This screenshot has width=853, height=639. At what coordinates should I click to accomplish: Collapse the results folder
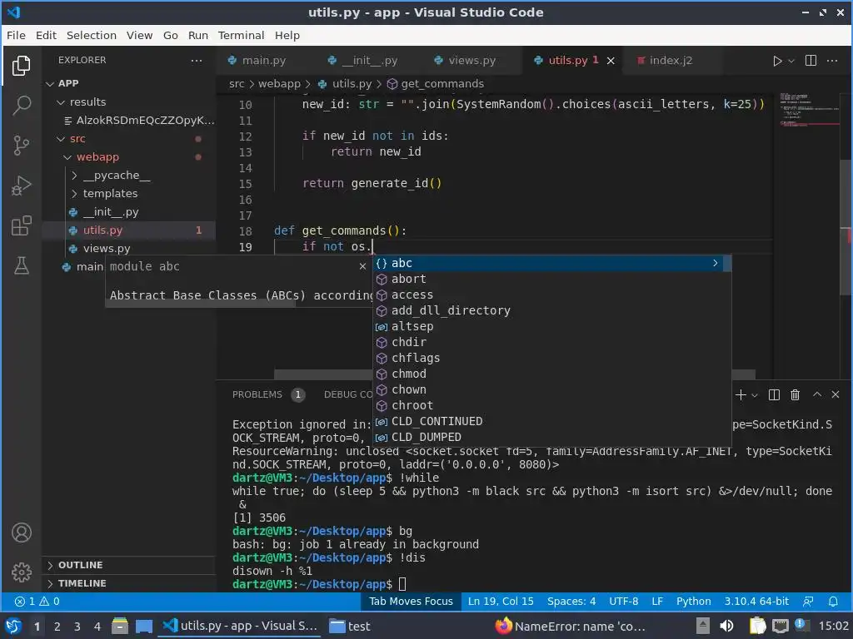tap(61, 102)
